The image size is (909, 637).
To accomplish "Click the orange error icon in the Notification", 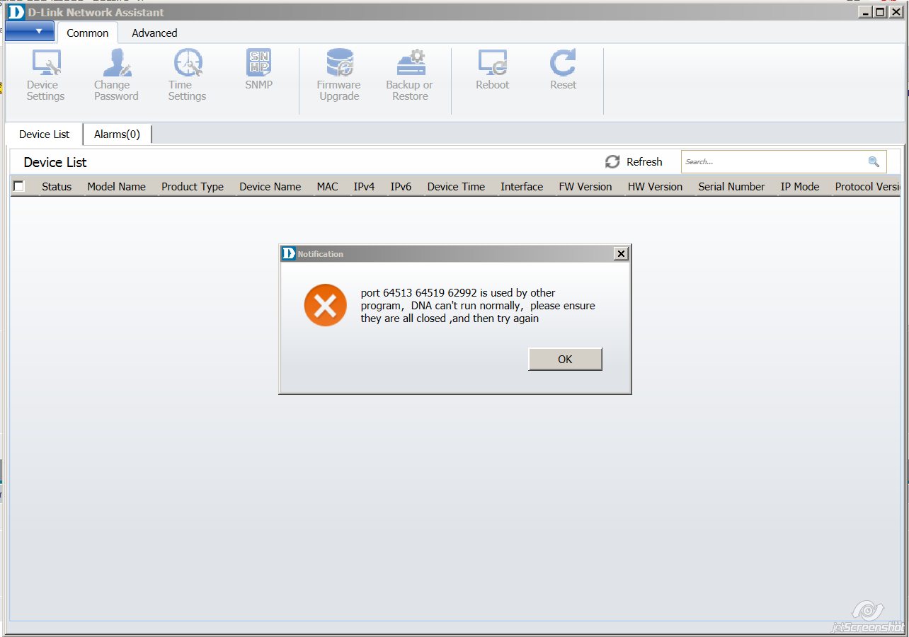I will (325, 305).
